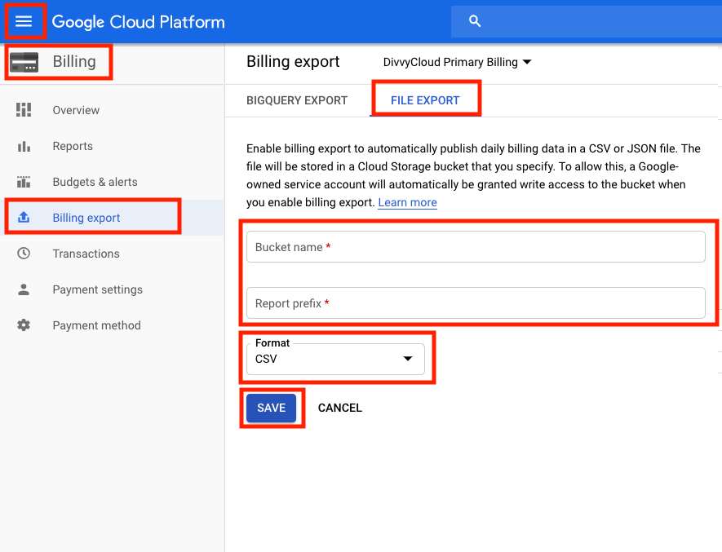Viewport: 722px width, 552px height.
Task: Click the Save button
Action: 271,408
